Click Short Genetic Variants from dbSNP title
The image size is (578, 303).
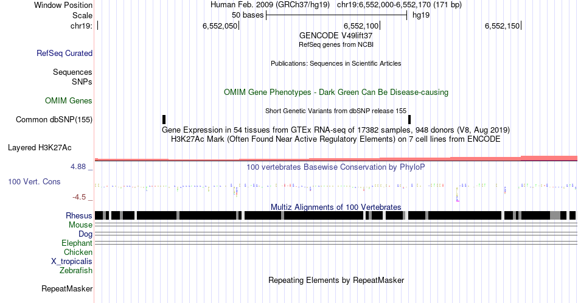click(x=336, y=111)
